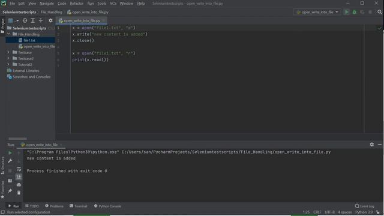Pin the Run tab with the pin icon
384x216 pixels.
coord(10,191)
